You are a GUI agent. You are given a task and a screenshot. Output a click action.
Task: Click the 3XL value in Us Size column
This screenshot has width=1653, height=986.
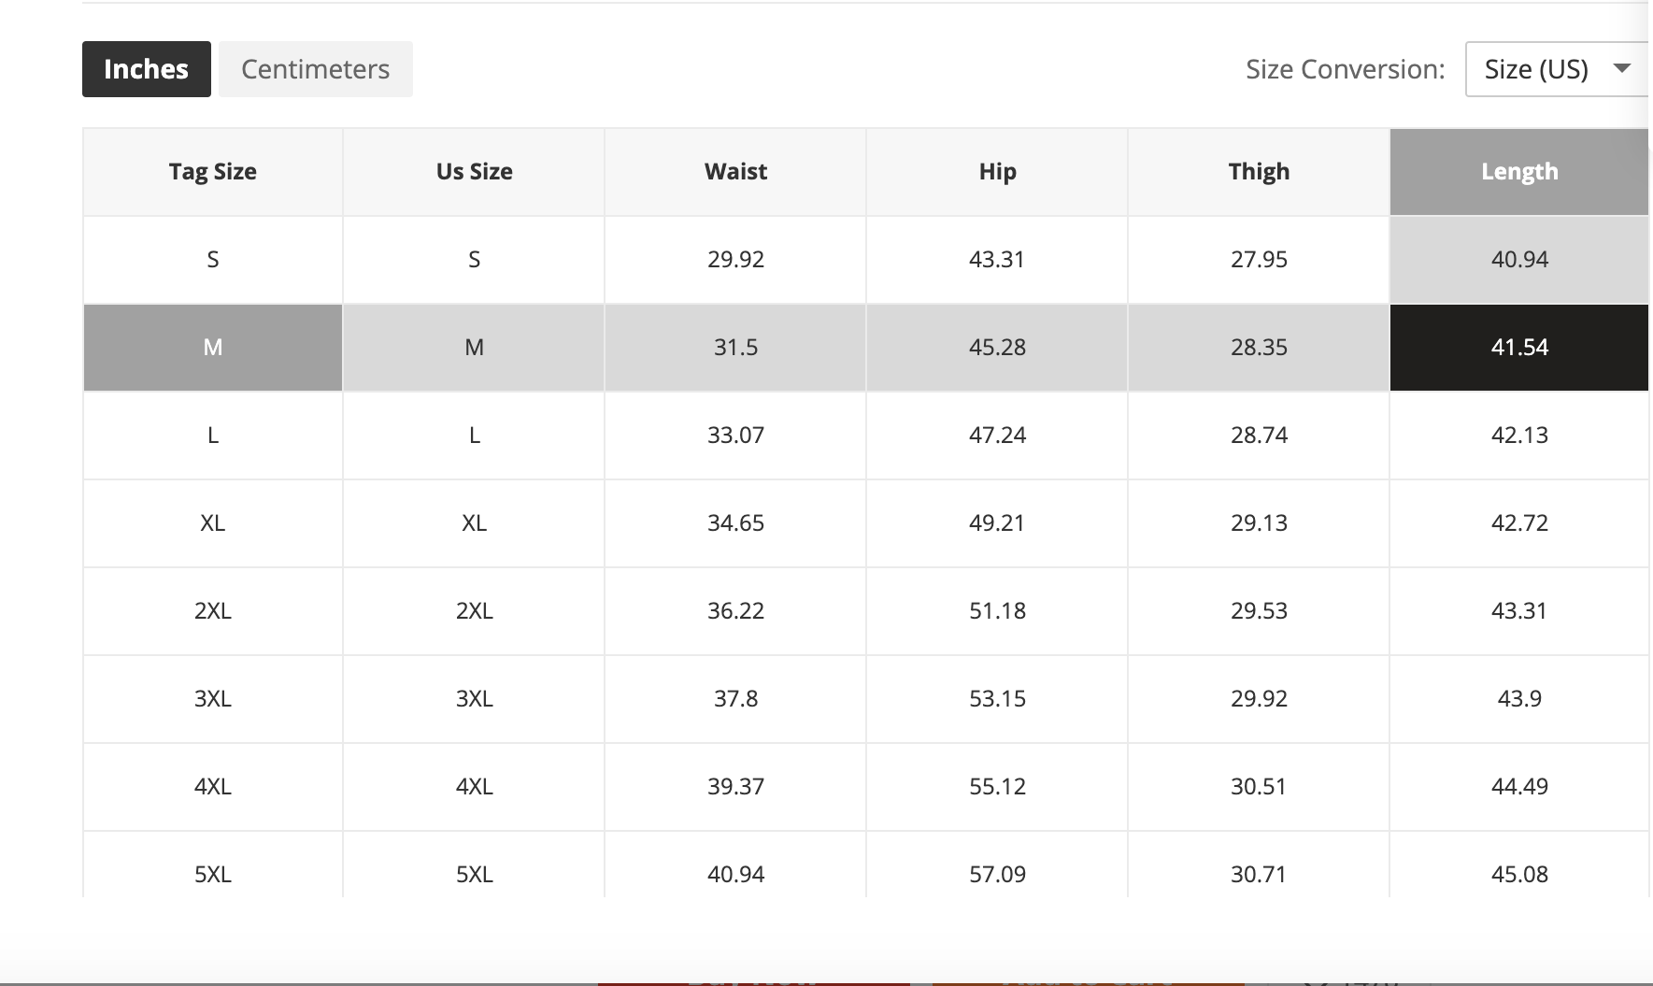coord(474,699)
